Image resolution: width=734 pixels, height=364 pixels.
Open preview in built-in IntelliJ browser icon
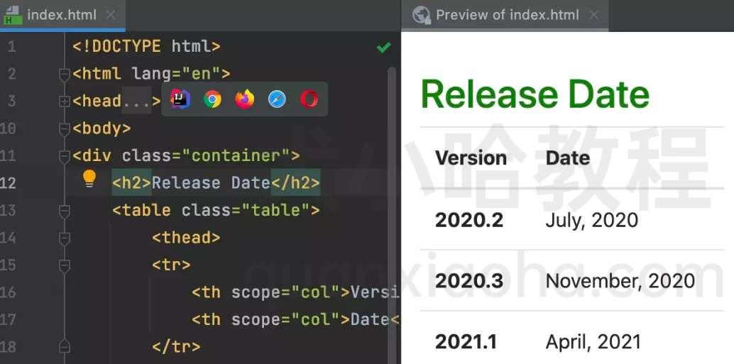(180, 99)
